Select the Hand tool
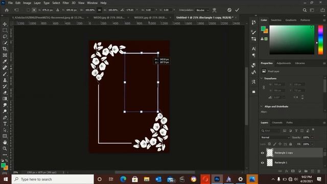Viewport: 327px width, 184px height. coord(5,142)
